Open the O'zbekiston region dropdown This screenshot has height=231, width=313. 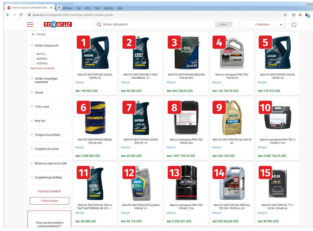pyautogui.click(x=262, y=24)
